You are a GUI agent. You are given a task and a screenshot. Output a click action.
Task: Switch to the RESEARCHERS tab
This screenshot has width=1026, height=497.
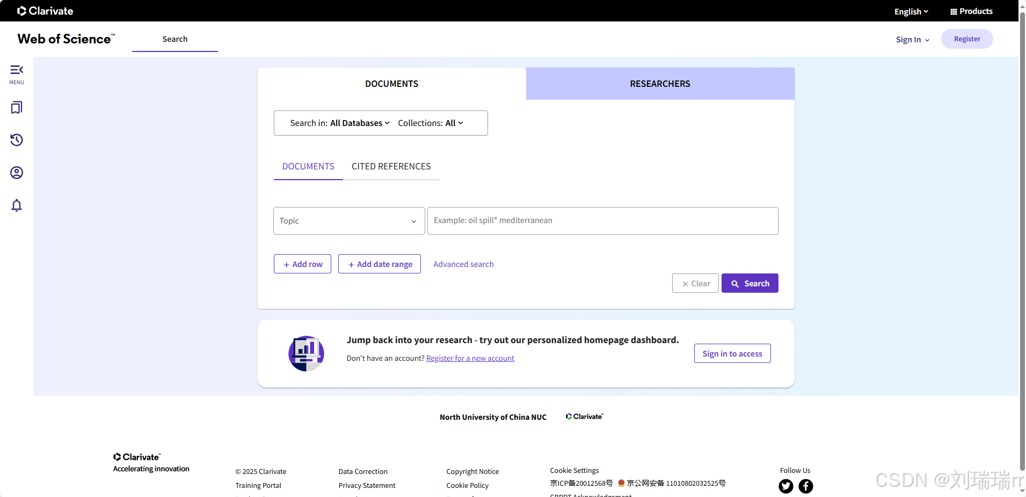click(660, 84)
